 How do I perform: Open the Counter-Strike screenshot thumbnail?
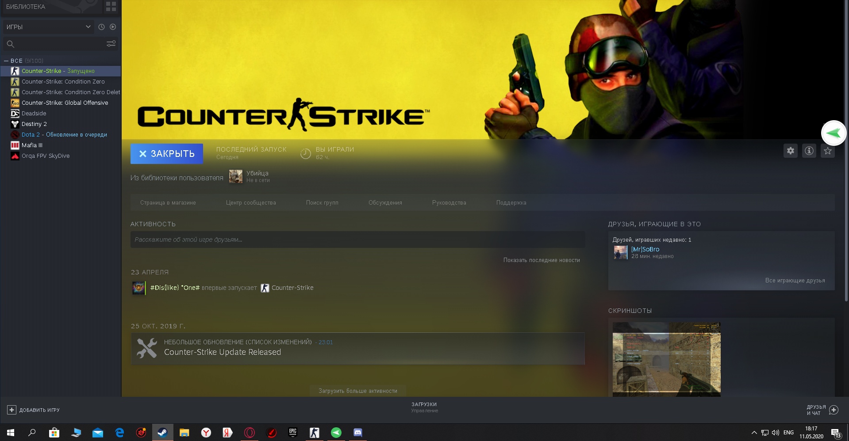point(667,359)
